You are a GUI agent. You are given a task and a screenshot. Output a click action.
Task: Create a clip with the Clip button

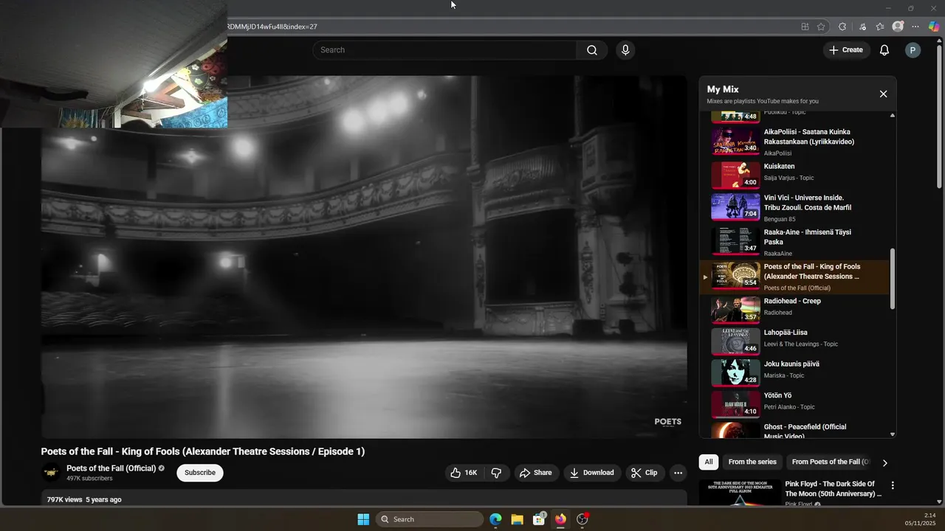coord(644,473)
